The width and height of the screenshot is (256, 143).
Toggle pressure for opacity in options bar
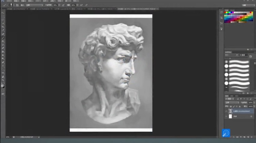[63, 5]
